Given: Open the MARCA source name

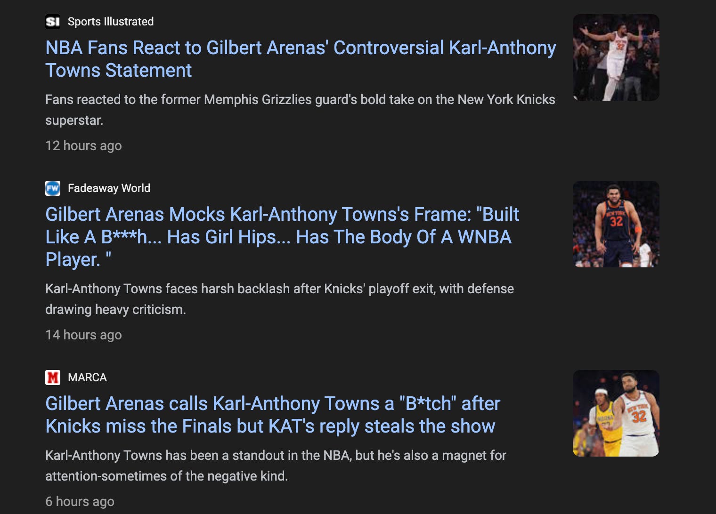Looking at the screenshot, I should pos(87,377).
